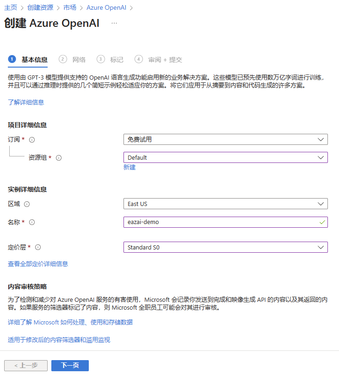Open the 审阅 + 提交 tab
Viewport: 339px width, 374px height.
pos(158,60)
